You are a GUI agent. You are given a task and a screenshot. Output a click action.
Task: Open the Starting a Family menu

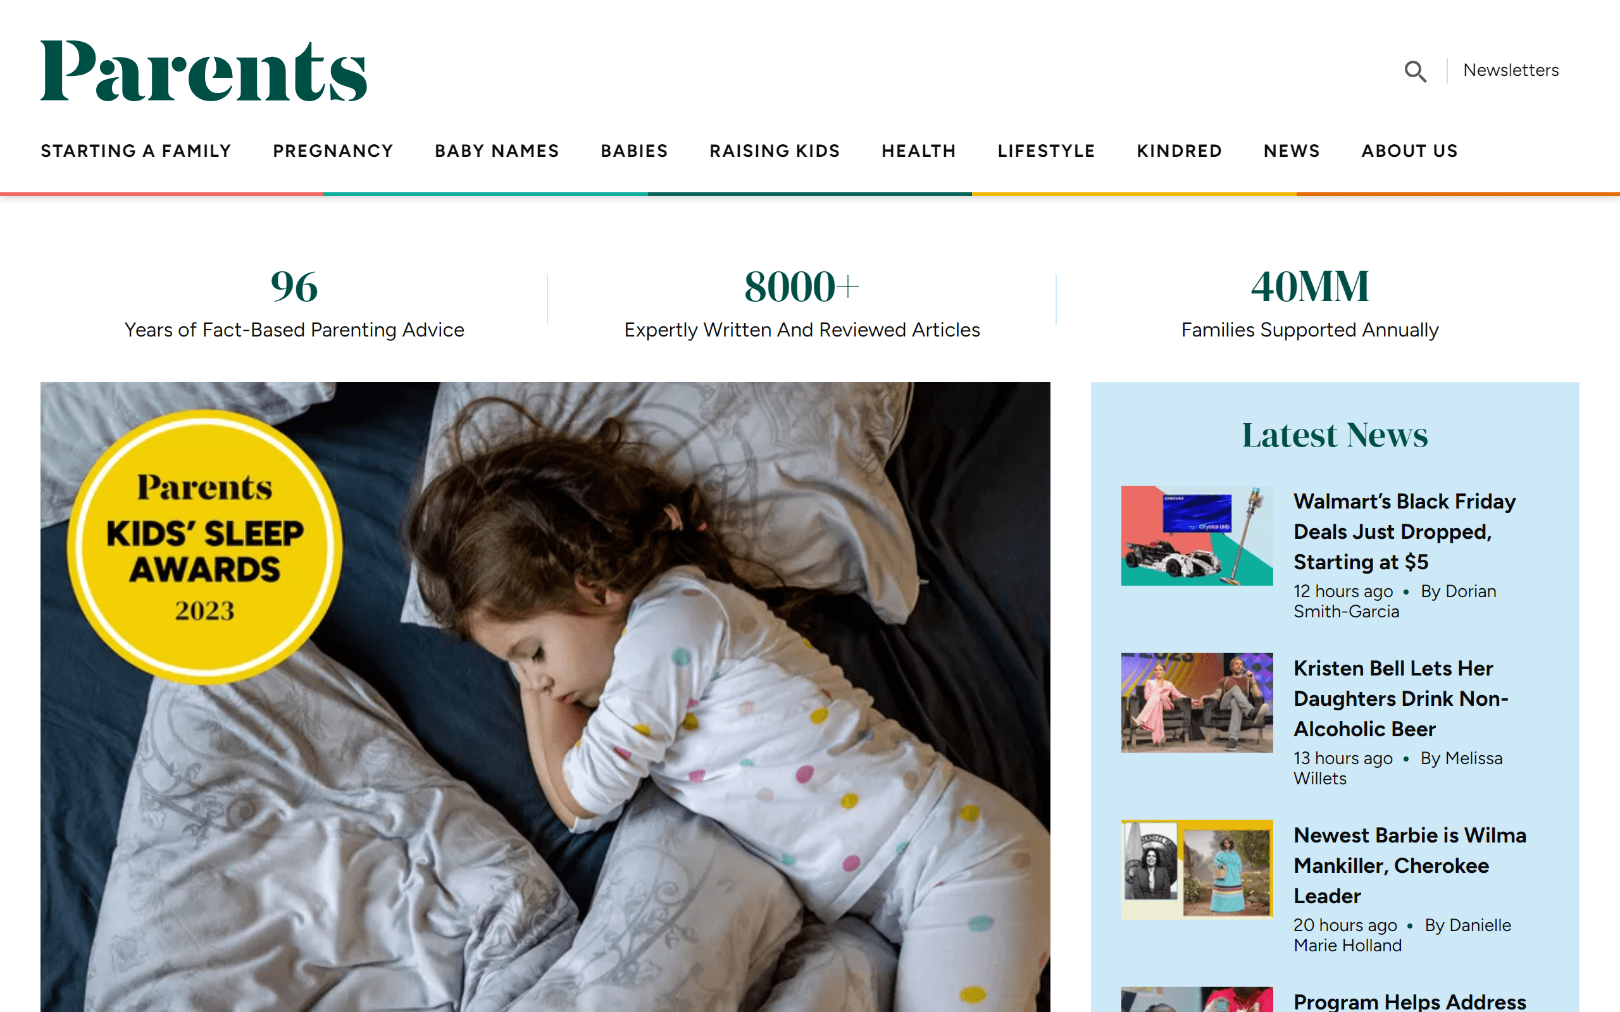136,151
